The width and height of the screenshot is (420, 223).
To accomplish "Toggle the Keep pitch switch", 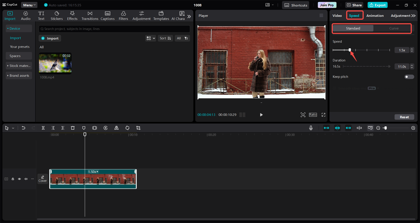I will 409,77.
